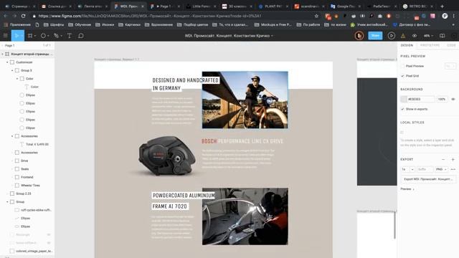459x258 pixels.
Task: Switch to the Prototype tab
Action: click(430, 45)
